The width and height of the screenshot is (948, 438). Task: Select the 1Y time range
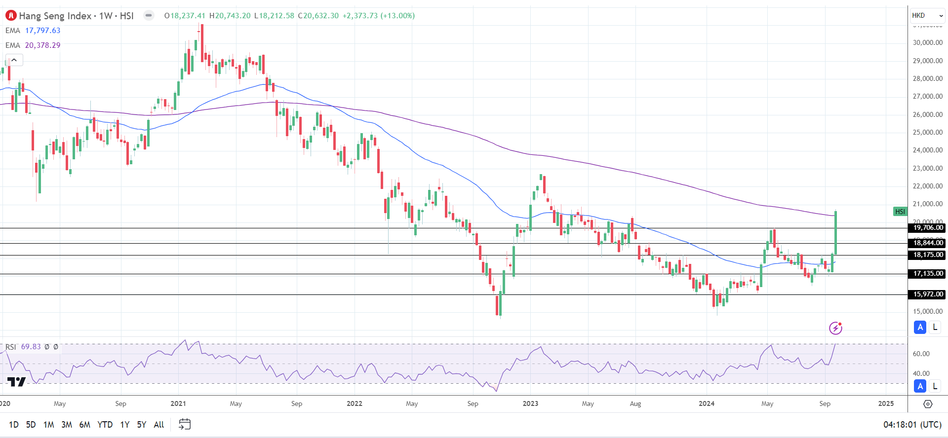click(125, 425)
